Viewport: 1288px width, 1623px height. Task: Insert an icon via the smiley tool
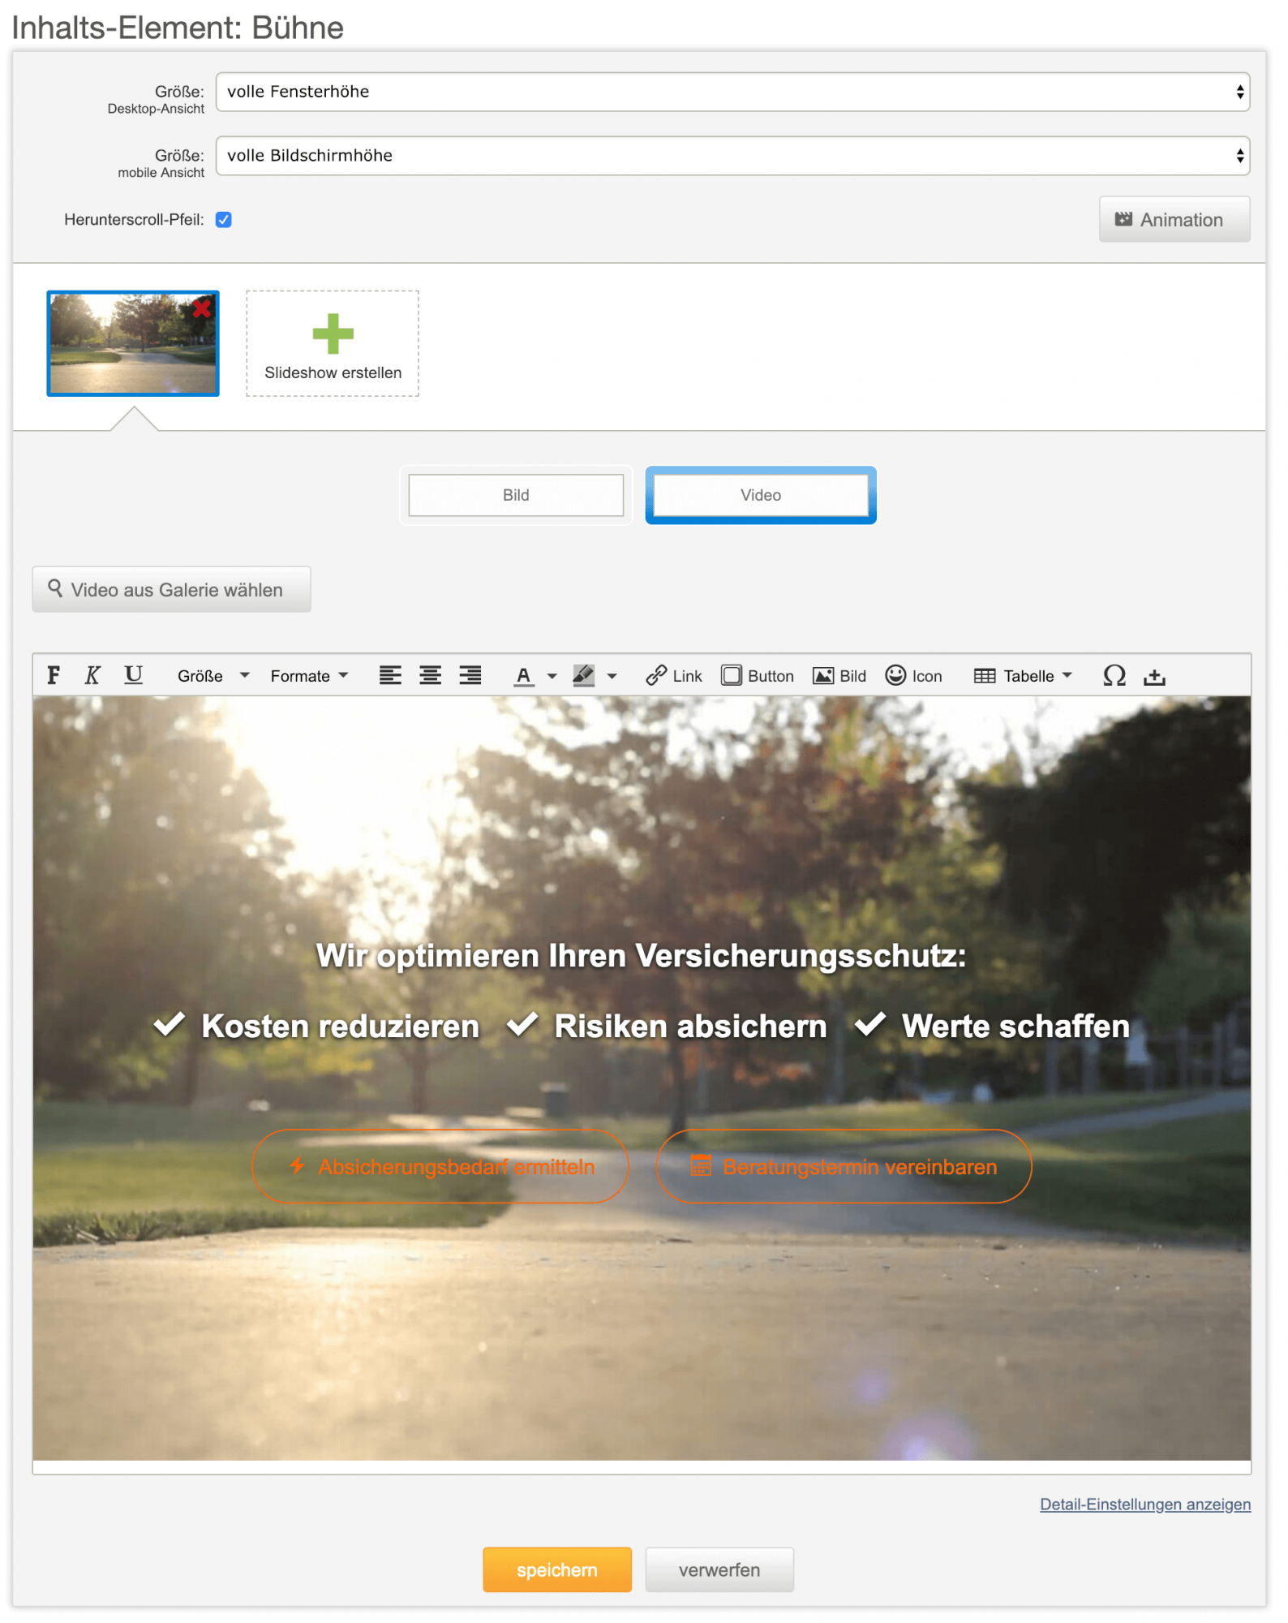tap(912, 675)
